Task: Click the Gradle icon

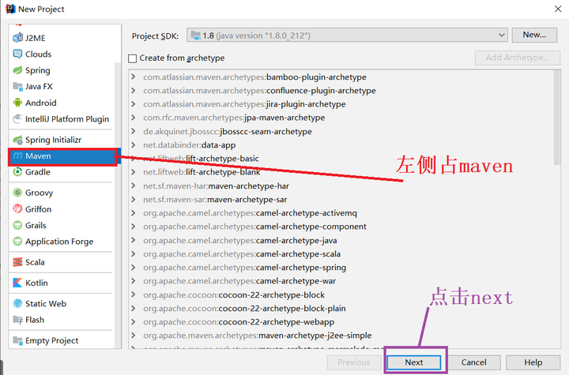Action: point(17,172)
